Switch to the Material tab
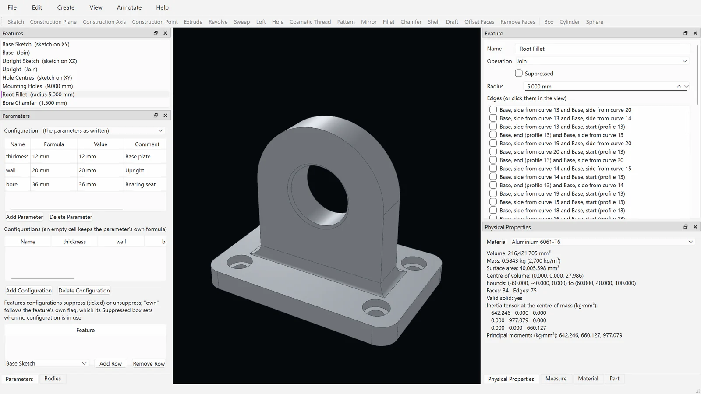The height and width of the screenshot is (394, 701). [588, 379]
